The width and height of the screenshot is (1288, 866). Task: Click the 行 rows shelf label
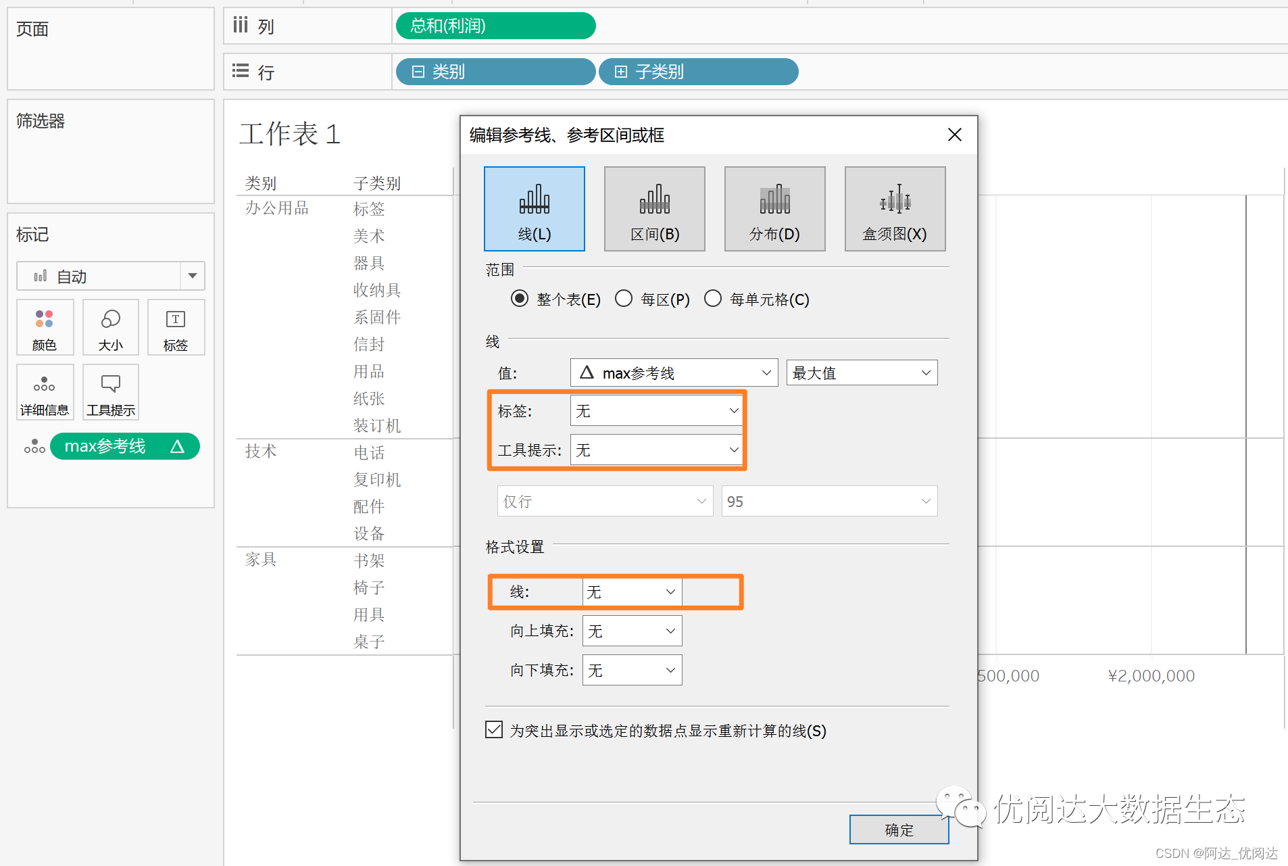pyautogui.click(x=266, y=72)
